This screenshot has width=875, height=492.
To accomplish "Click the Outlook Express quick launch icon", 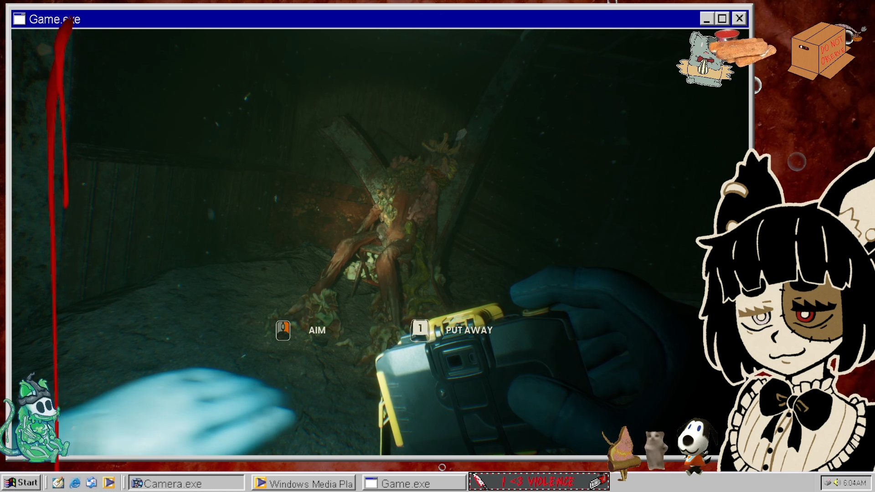I will tap(92, 483).
